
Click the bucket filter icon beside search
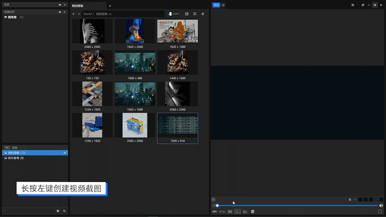pyautogui.click(x=58, y=211)
